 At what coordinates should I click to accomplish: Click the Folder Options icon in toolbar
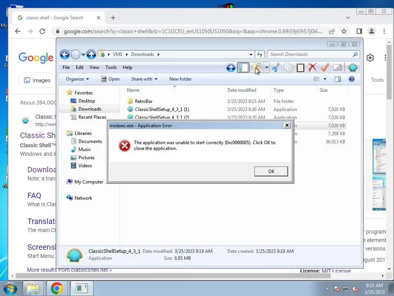(x=257, y=67)
